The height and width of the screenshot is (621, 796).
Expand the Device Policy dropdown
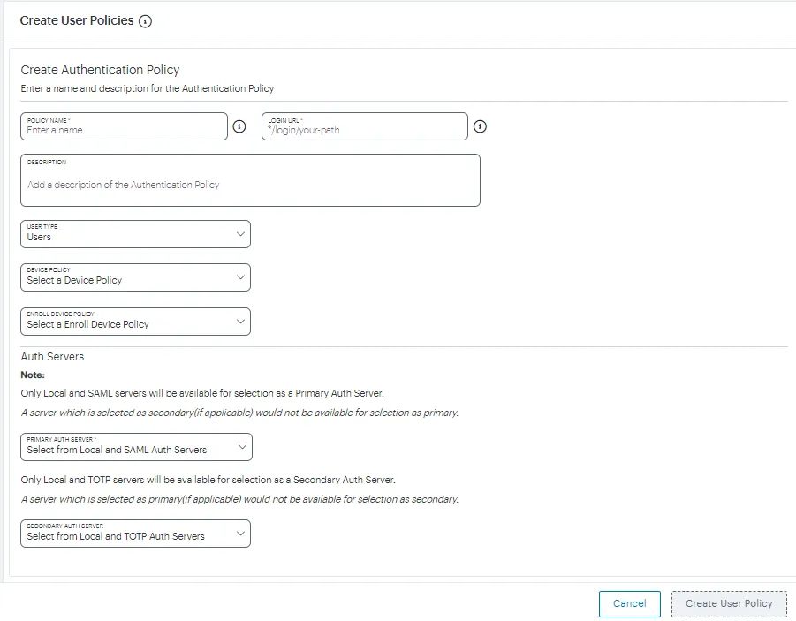[x=135, y=277]
